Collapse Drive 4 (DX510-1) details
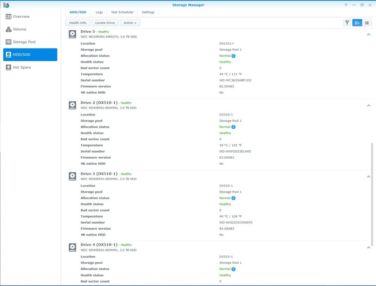Viewport: 376px width, 286px height. pyautogui.click(x=368, y=247)
